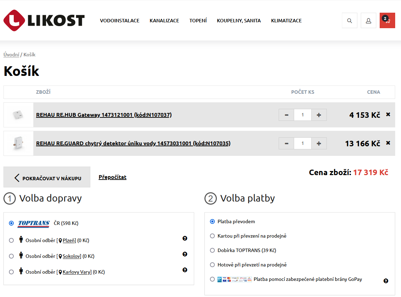Select Osobní odběr Karlovy Vary radio button
Screen dimensions: 401x297
[x=11, y=272]
